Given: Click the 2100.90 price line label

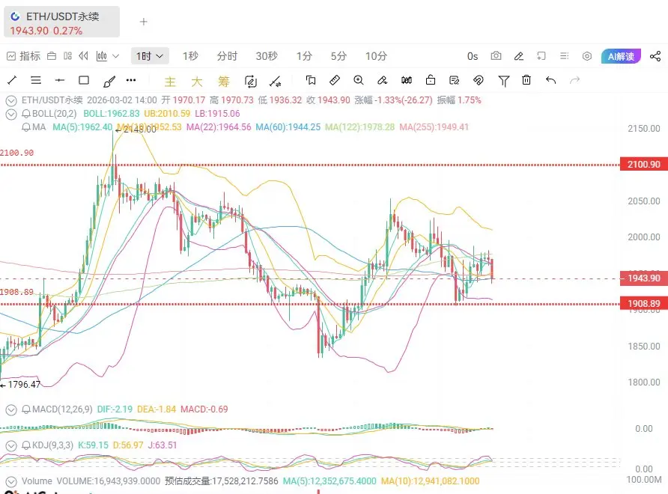Looking at the screenshot, I should click(643, 165).
